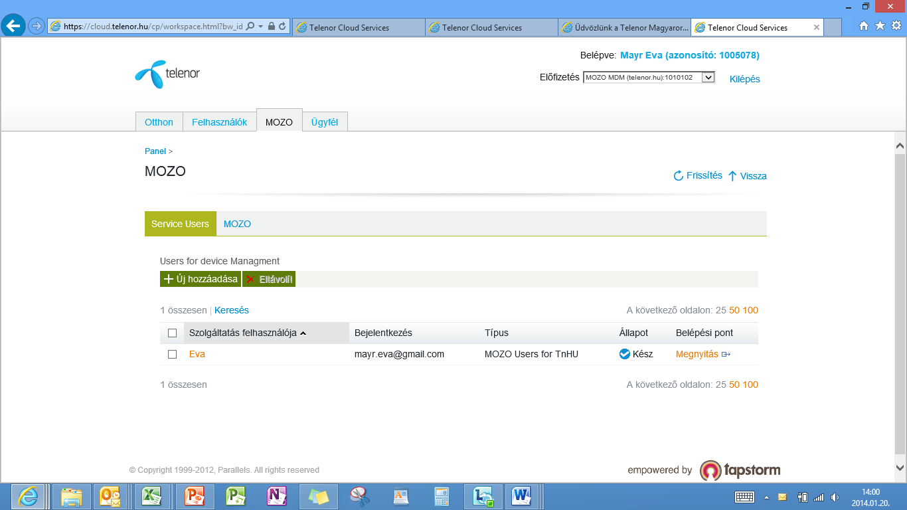Open Excel from the taskbar

(152, 496)
